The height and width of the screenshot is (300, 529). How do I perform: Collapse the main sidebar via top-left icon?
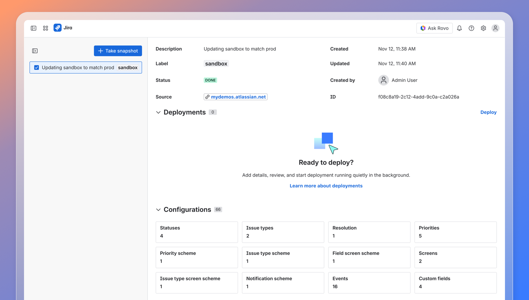tap(34, 28)
